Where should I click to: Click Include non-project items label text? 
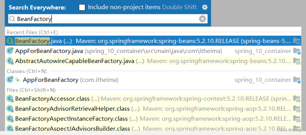(x=124, y=7)
